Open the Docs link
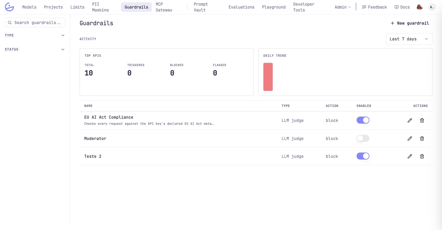The width and height of the screenshot is (442, 230). [x=402, y=7]
